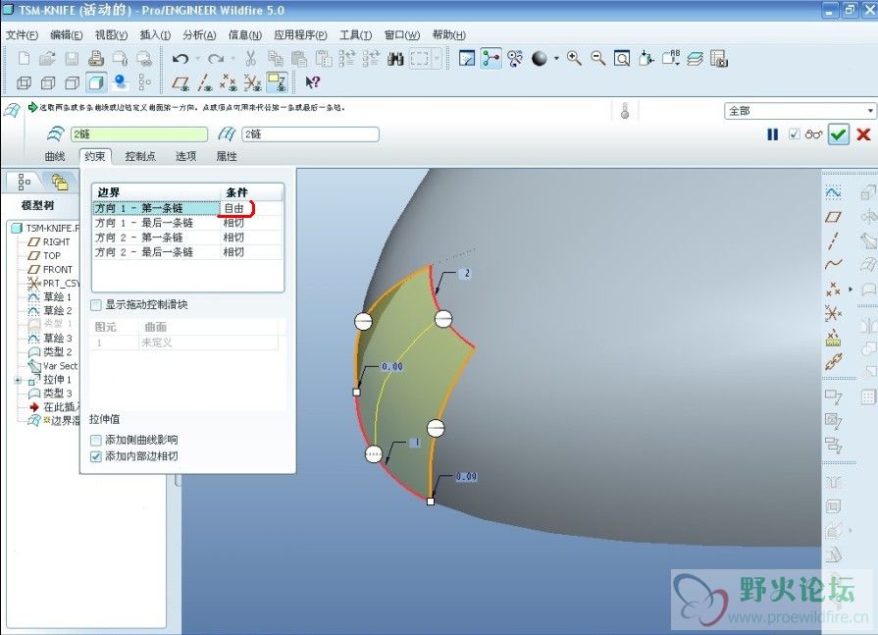Toggle datum axes display
878x635 pixels.
(204, 82)
